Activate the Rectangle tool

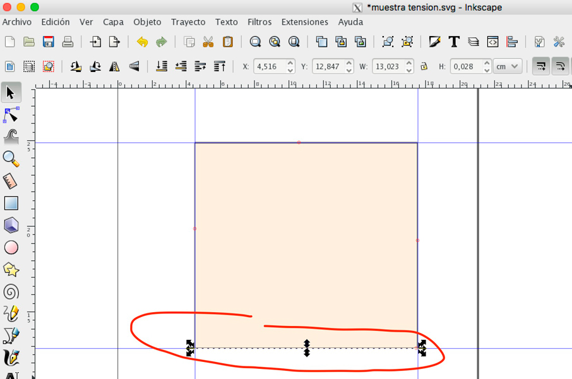tap(10, 203)
